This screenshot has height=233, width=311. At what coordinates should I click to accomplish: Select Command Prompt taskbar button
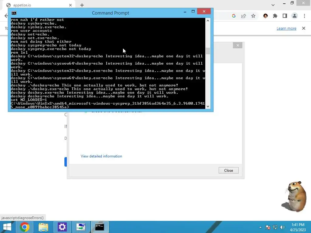tap(100, 227)
